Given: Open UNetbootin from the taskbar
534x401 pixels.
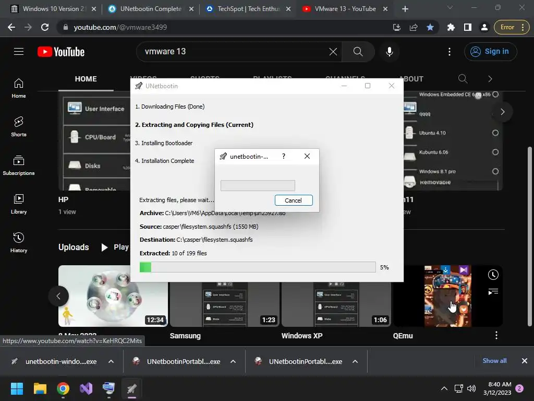Looking at the screenshot, I should [132, 388].
